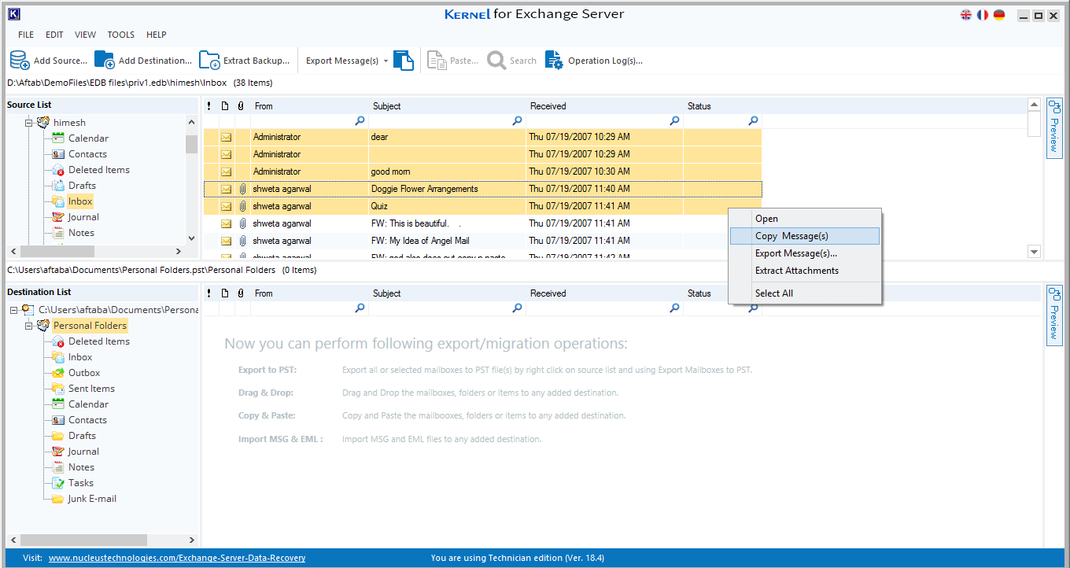
Task: Collapse the Personal Folders tree node
Action: (x=28, y=326)
